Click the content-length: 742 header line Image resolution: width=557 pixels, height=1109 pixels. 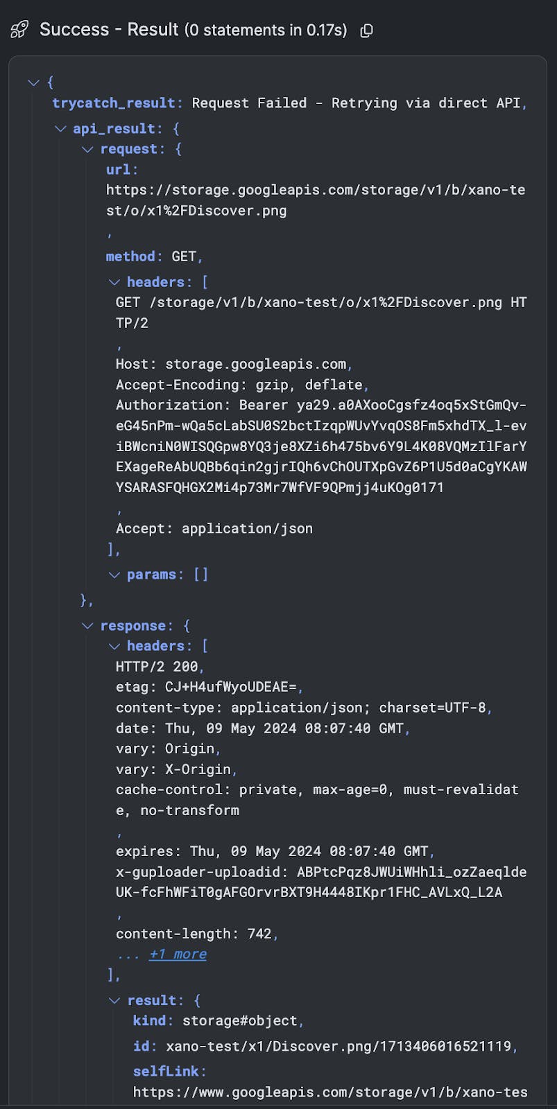[194, 934]
